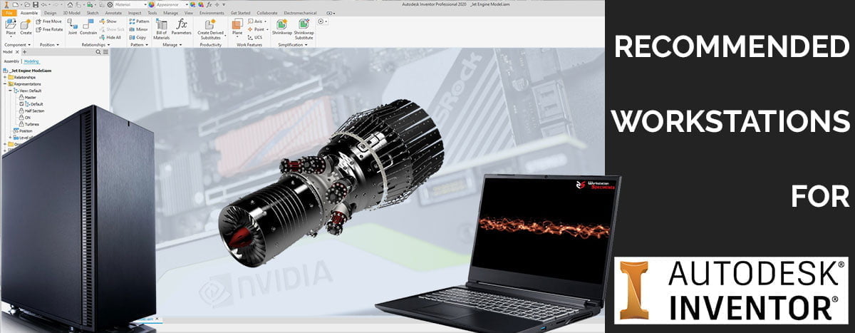Switch to the Environments ribbon tab

(x=211, y=13)
